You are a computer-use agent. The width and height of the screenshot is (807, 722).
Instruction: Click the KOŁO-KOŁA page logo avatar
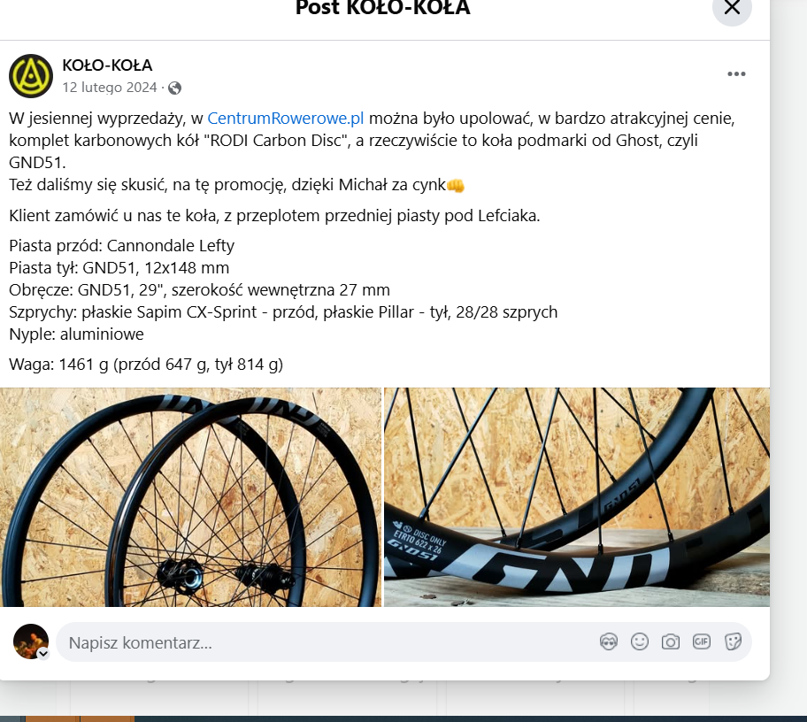[x=31, y=76]
